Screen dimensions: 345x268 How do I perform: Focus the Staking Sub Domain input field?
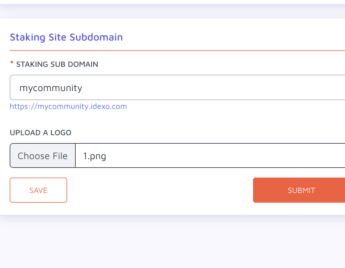click(x=177, y=87)
